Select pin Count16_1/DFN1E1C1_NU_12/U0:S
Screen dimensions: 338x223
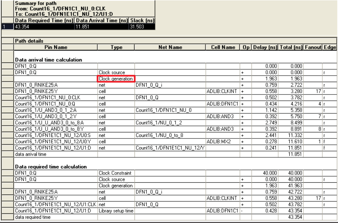tap(56, 135)
